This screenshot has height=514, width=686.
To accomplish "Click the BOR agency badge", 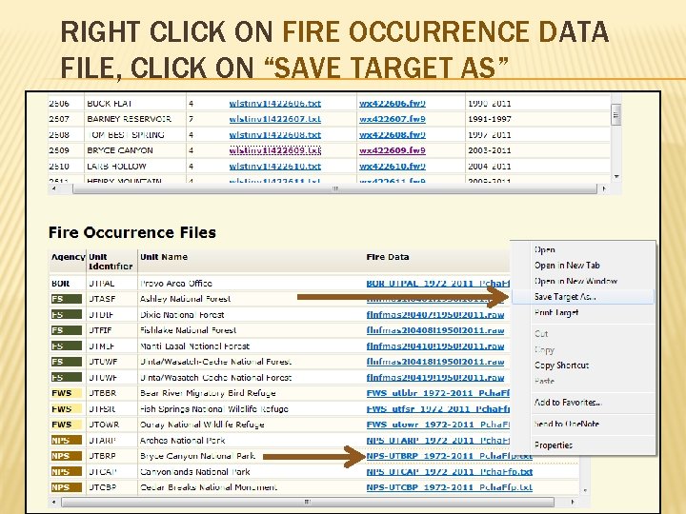I will point(60,284).
